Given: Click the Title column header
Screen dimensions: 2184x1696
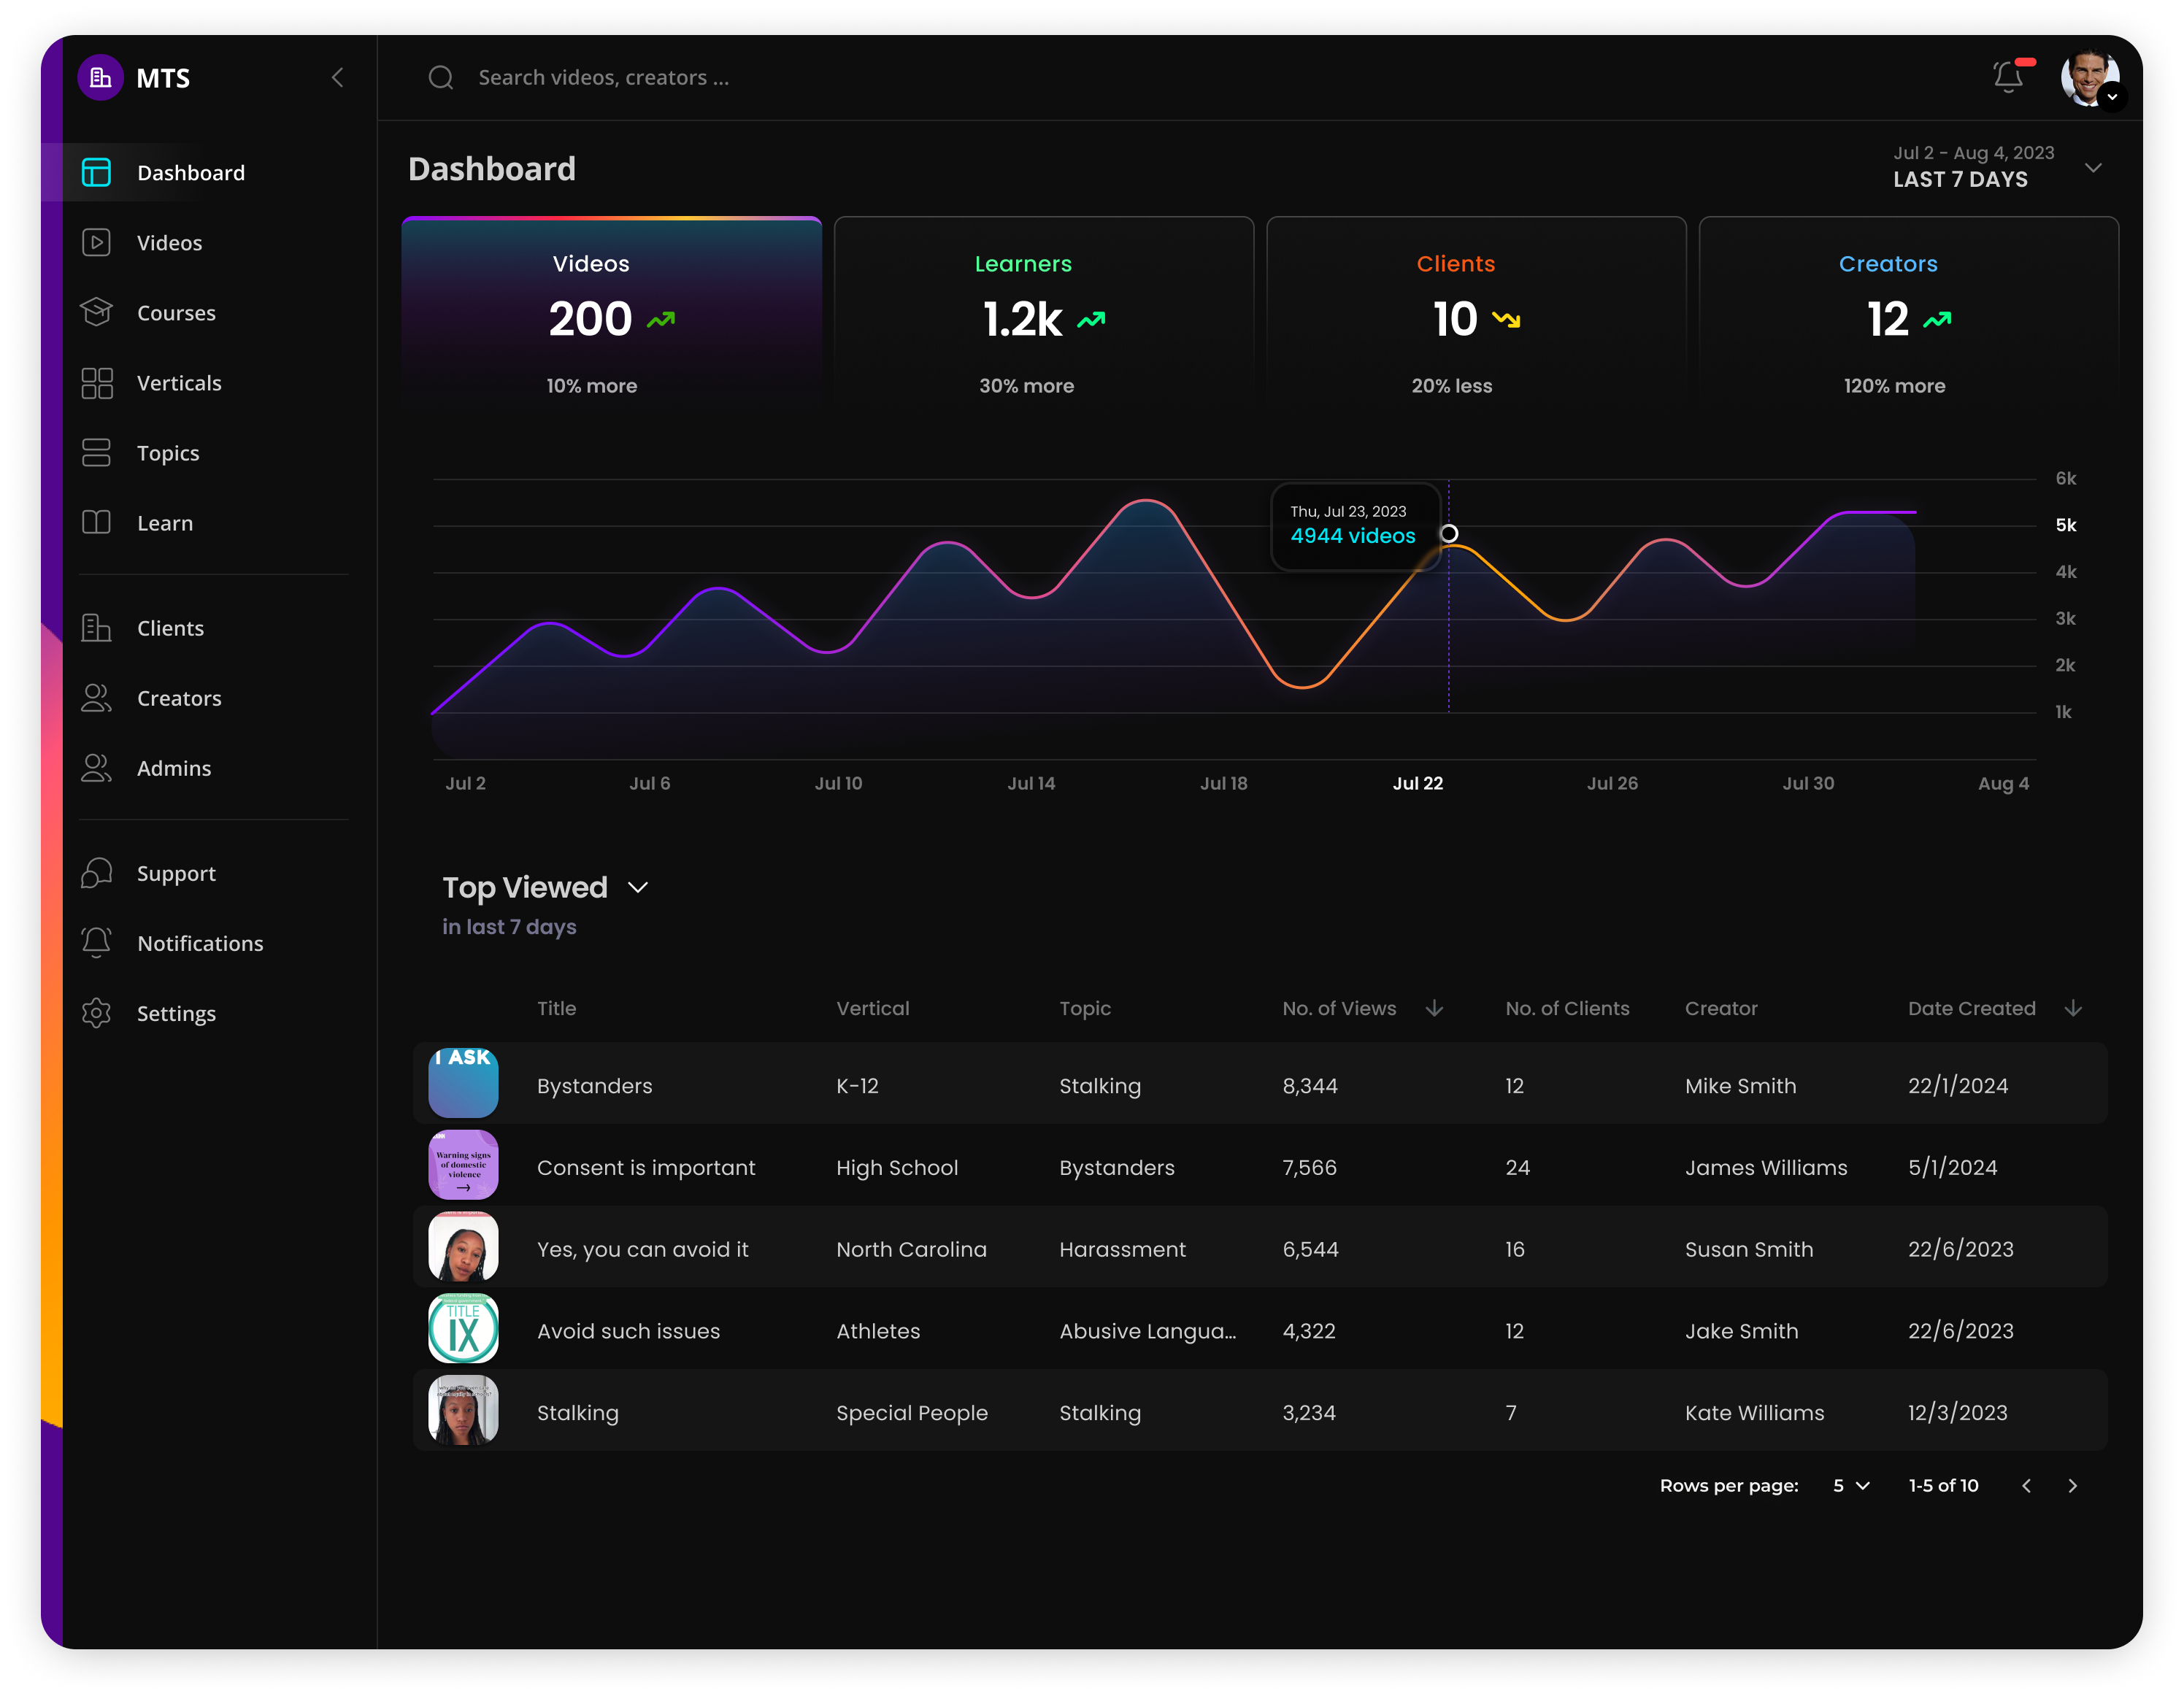Looking at the screenshot, I should pyautogui.click(x=557, y=1009).
